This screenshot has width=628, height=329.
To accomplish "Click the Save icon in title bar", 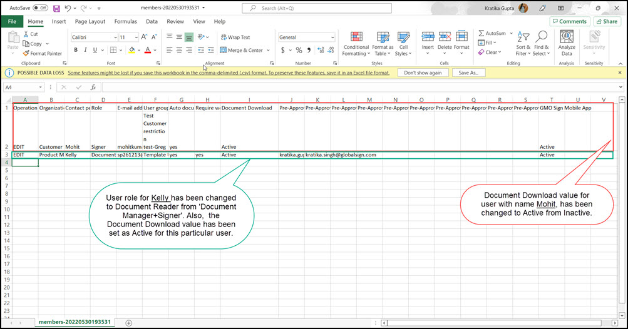I will click(56, 8).
